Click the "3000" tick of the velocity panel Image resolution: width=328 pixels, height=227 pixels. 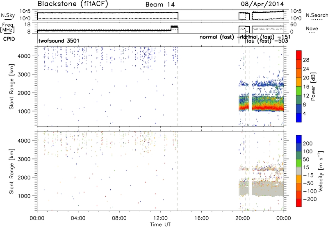pyautogui.click(x=24, y=159)
